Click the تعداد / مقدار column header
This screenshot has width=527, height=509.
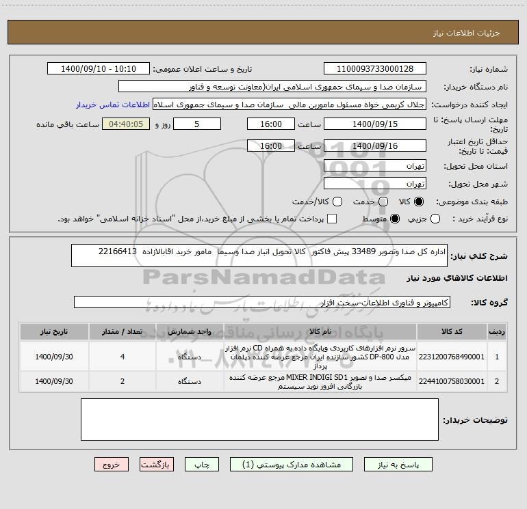click(123, 331)
